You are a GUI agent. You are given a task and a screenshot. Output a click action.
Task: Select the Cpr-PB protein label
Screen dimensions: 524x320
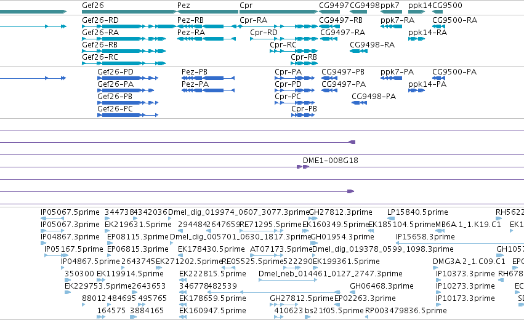304,109
